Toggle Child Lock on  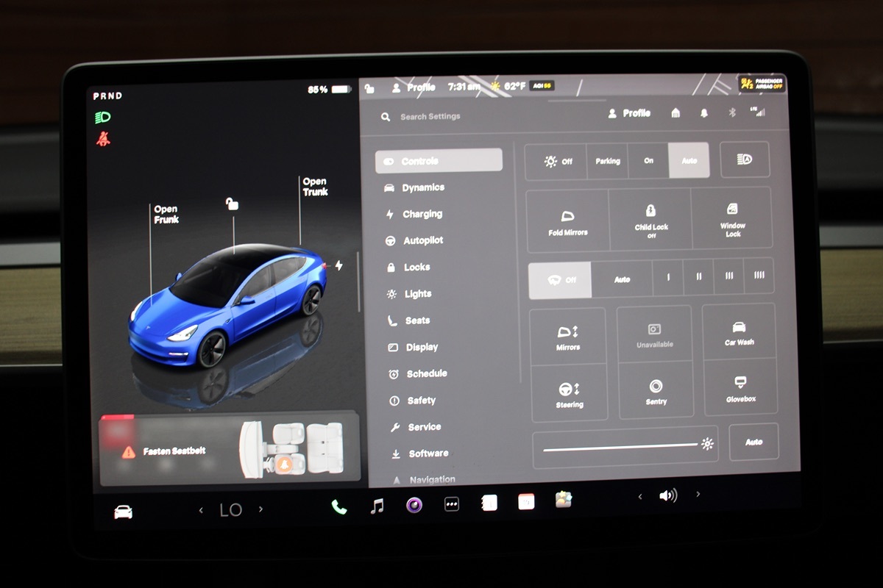pos(650,218)
